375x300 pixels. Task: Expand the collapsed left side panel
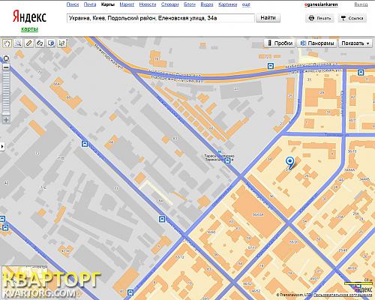pyautogui.click(x=2, y=146)
